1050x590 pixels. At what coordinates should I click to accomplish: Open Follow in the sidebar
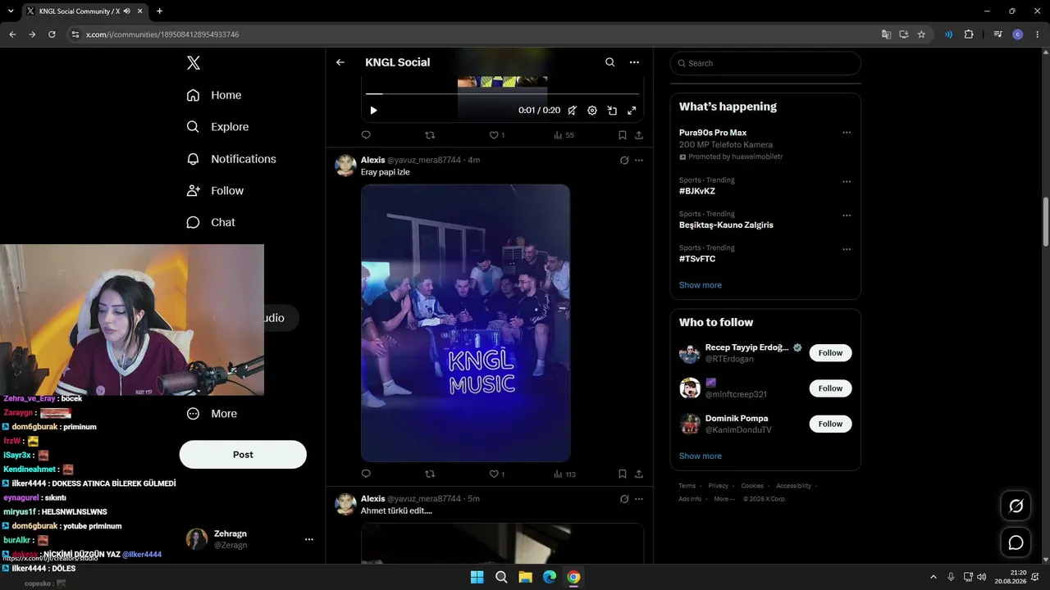pyautogui.click(x=215, y=191)
